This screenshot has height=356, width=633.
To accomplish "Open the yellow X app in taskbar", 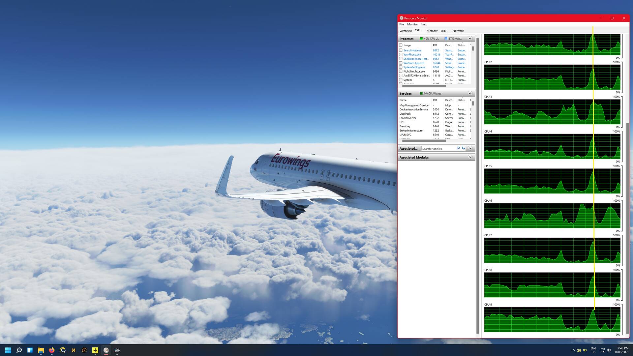I will [73, 350].
